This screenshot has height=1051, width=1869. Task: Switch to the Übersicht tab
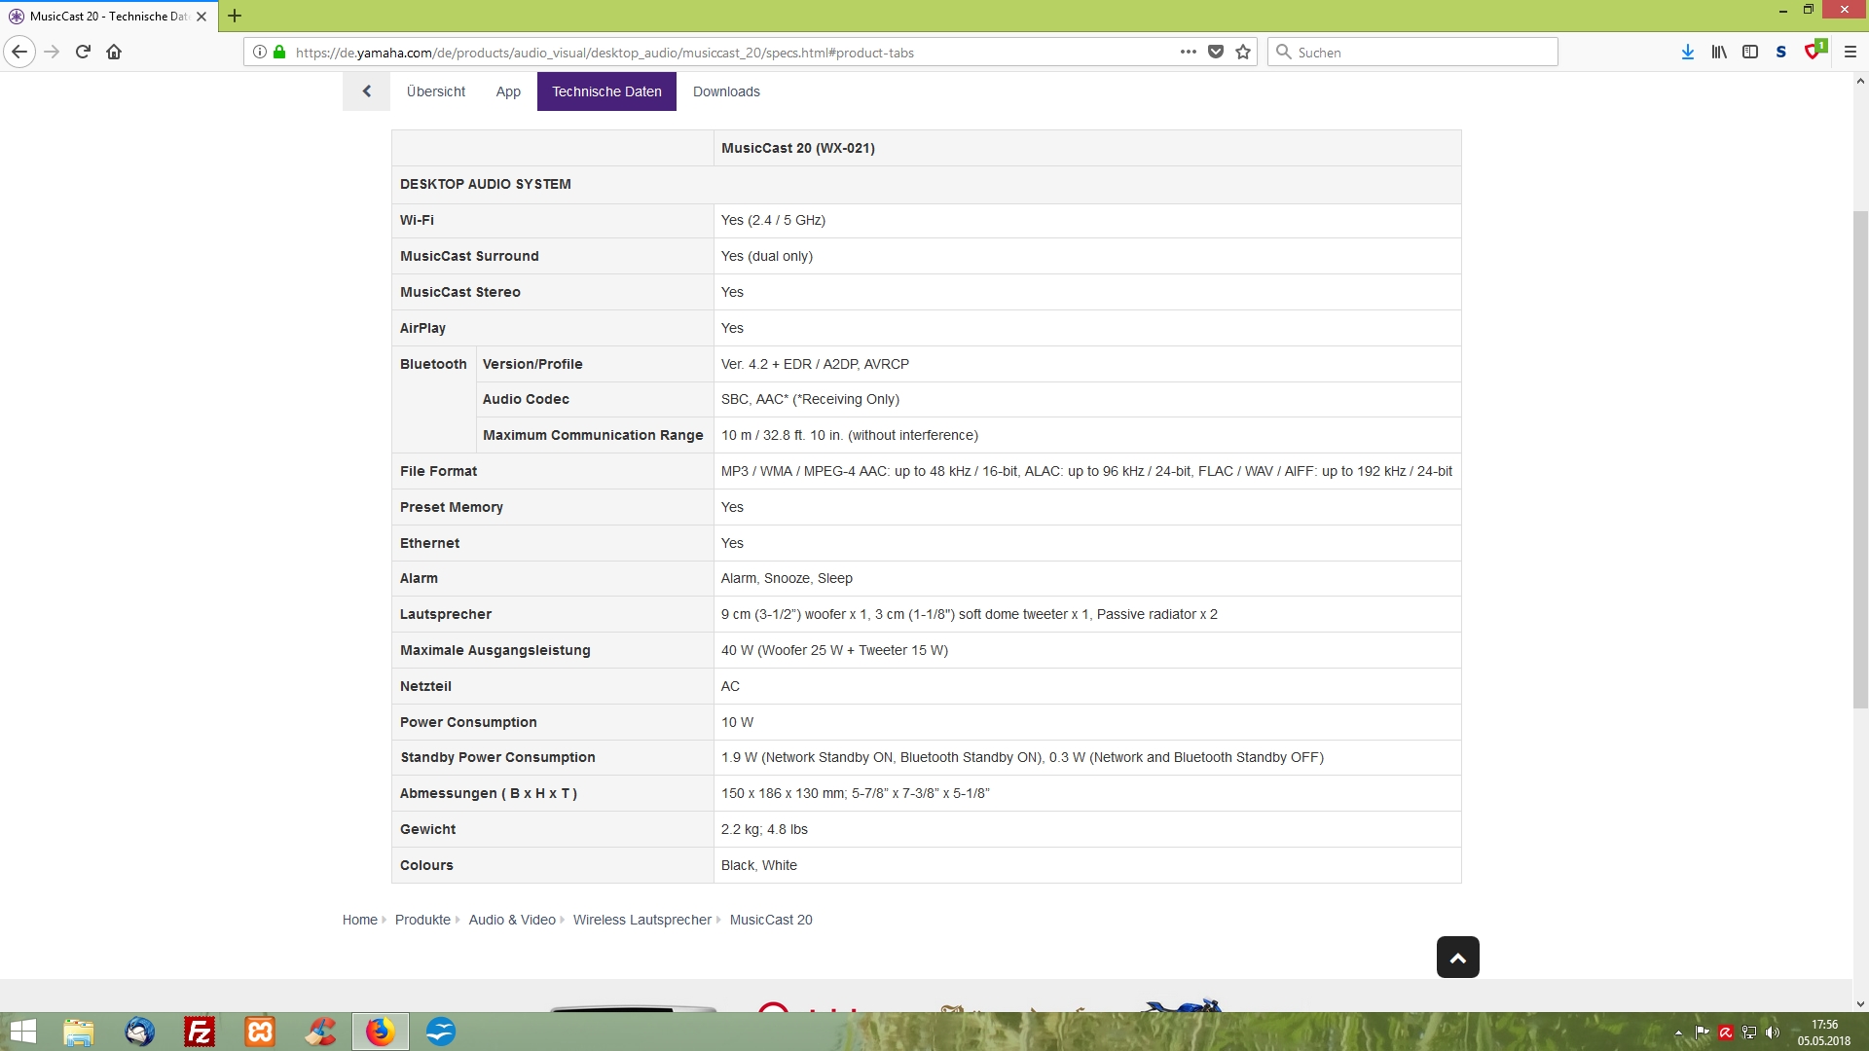(436, 91)
